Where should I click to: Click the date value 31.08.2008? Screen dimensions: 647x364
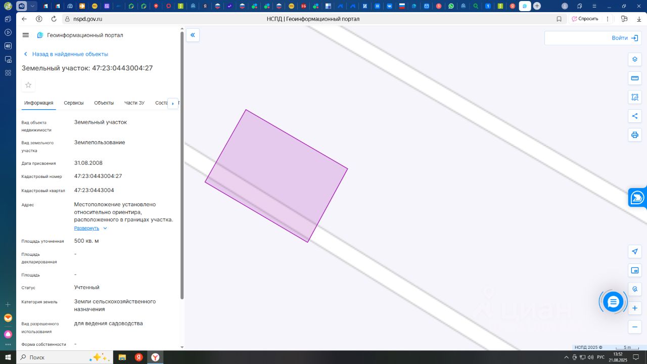88,163
